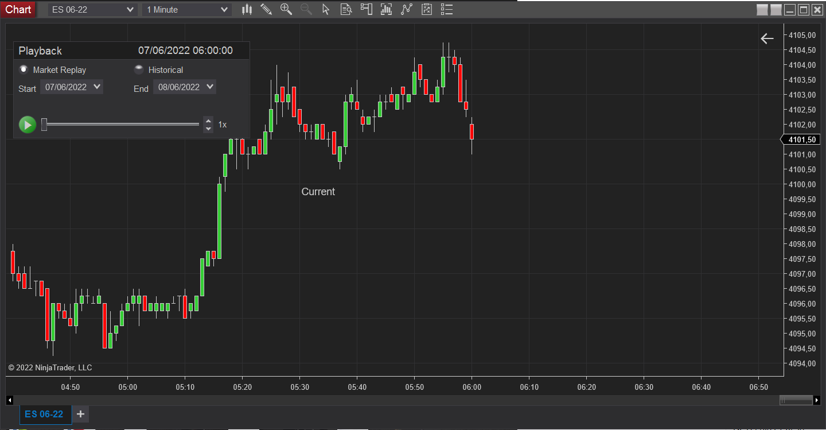Start playback with the green play button
Viewport: 826px width, 430px height.
point(28,125)
